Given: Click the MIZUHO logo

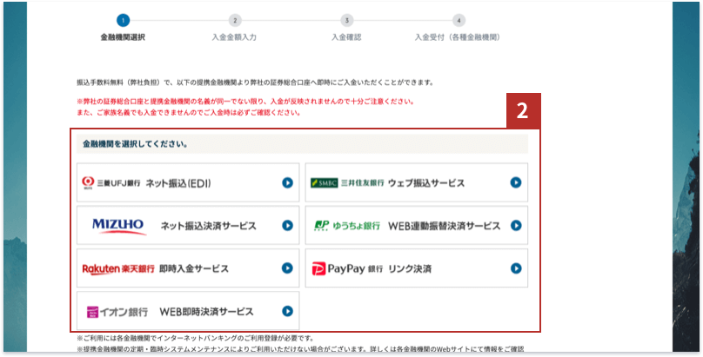Looking at the screenshot, I should pos(118,226).
